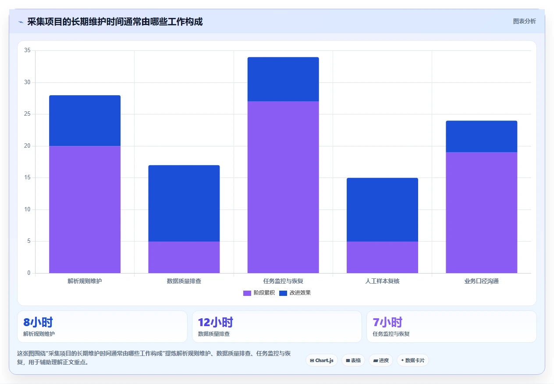Click the purple segment of 业务口径沟通 bar
Image resolution: width=554 pixels, height=384 pixels.
pos(482,213)
